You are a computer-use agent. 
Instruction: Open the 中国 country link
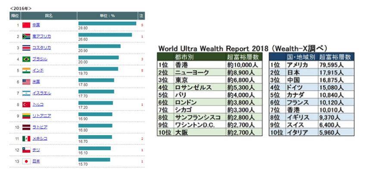(x=36, y=25)
